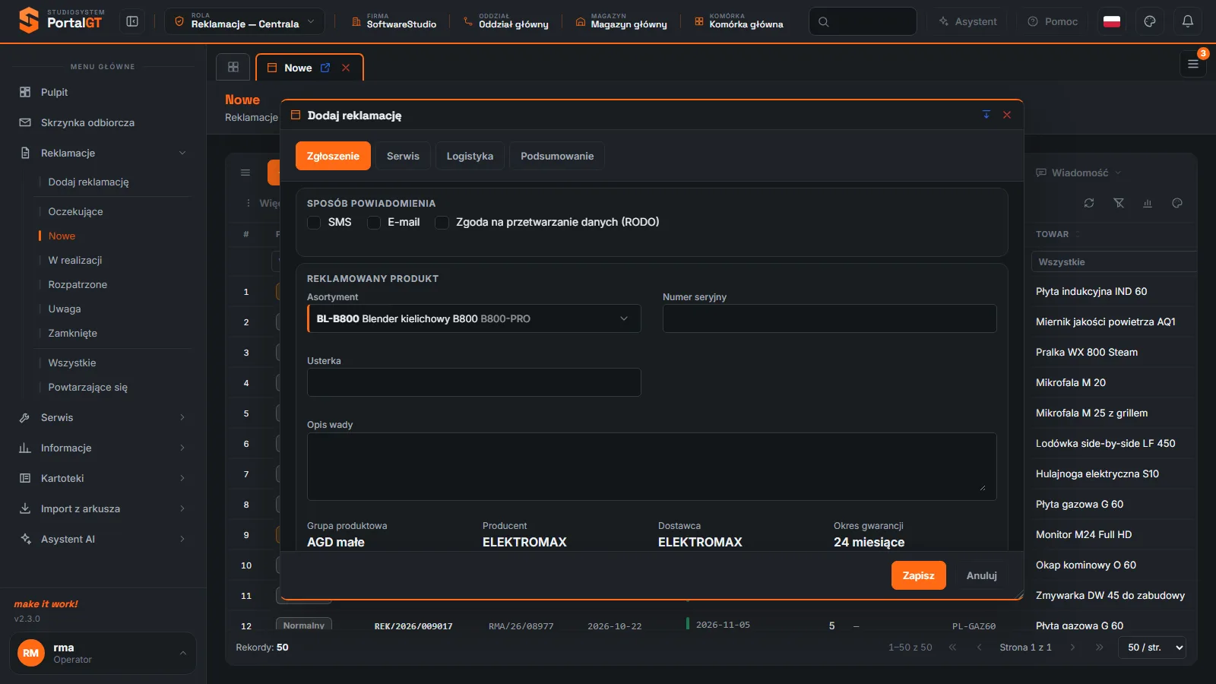Clear filters with the funnel icon
Screen dimensions: 1216x684
1119,203
